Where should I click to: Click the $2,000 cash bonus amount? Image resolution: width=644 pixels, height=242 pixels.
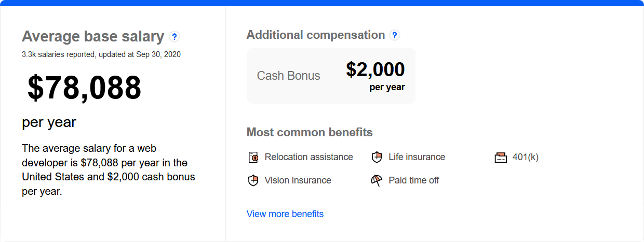click(x=375, y=70)
